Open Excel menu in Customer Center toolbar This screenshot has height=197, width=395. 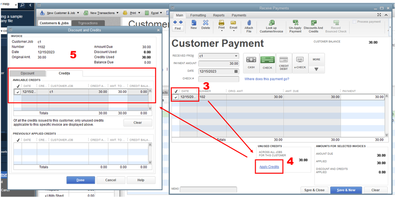153,13
